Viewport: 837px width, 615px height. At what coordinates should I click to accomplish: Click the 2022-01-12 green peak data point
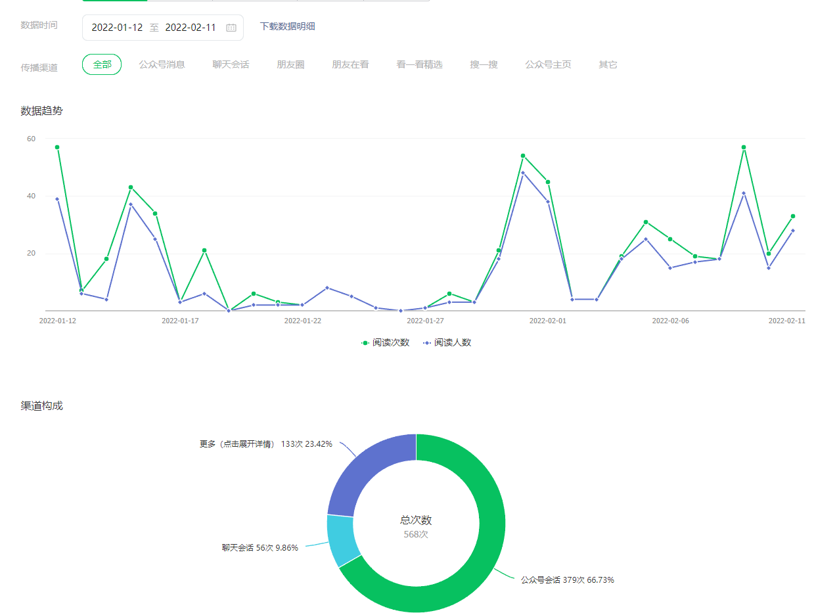coord(57,147)
